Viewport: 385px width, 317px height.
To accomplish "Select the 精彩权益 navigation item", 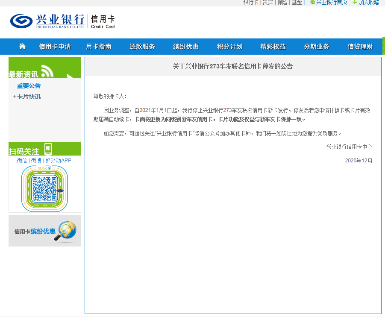I will (273, 47).
